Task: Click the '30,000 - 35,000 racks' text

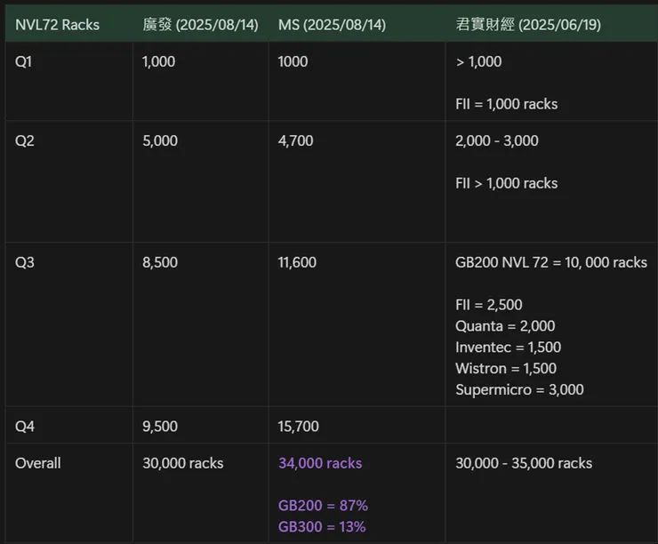Action: click(x=524, y=463)
